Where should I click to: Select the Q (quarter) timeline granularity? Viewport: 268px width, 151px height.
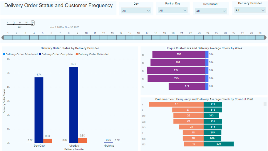tap(14, 23)
